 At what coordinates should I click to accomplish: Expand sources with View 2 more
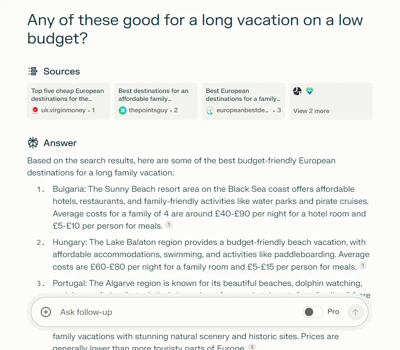(311, 111)
